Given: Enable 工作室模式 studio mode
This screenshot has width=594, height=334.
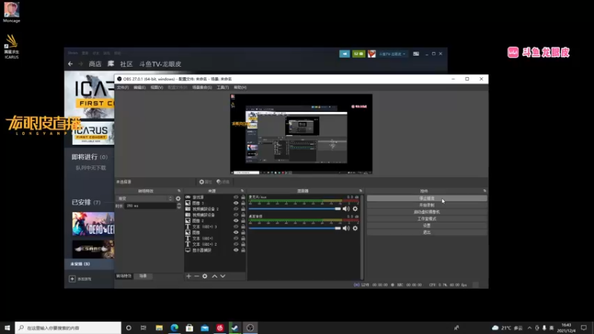Looking at the screenshot, I should click(x=426, y=219).
